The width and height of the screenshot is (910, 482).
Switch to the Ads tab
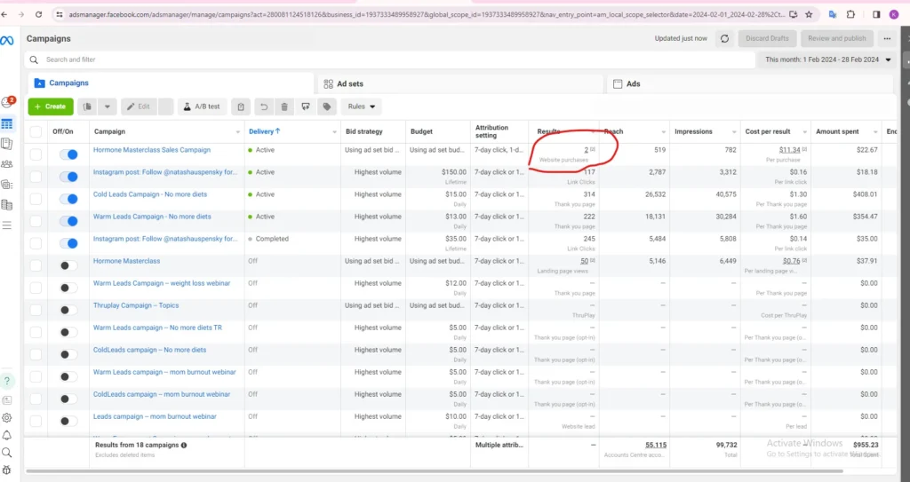(x=633, y=83)
